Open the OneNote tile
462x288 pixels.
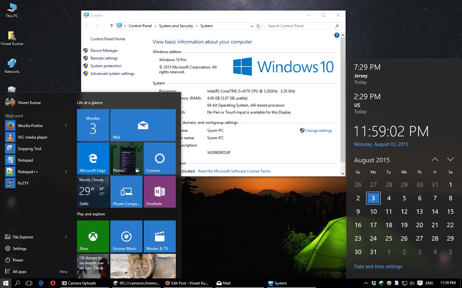coord(160,192)
